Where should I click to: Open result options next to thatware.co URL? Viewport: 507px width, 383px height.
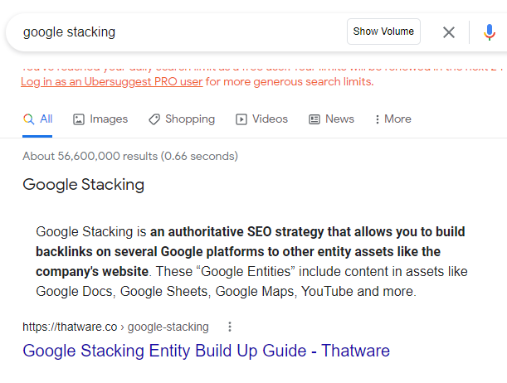click(230, 327)
